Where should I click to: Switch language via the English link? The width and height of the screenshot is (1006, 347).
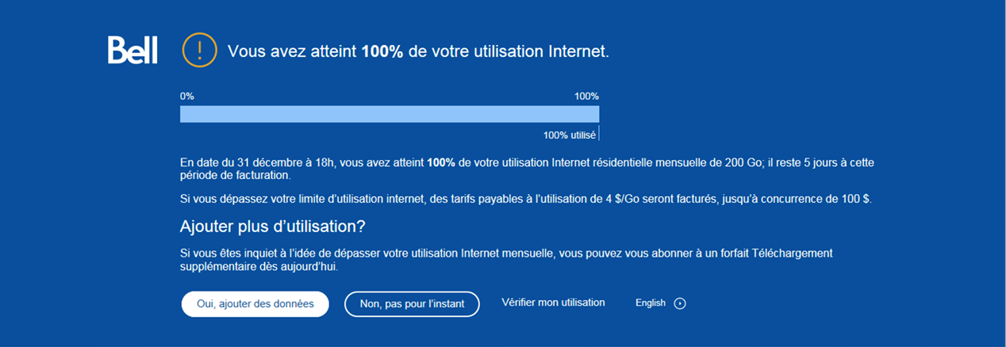pos(651,303)
